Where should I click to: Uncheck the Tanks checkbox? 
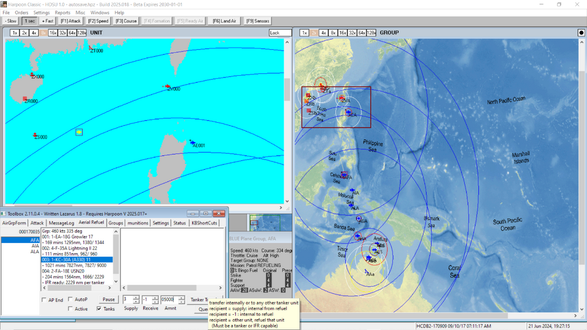click(x=99, y=309)
